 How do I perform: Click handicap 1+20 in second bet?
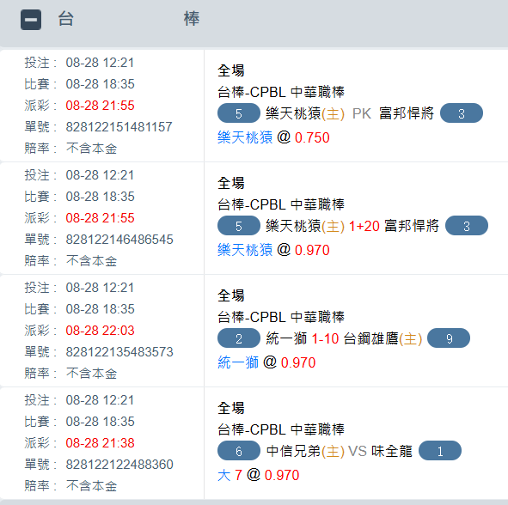click(364, 226)
